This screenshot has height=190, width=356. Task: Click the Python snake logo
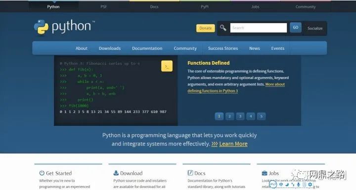pos(42,27)
